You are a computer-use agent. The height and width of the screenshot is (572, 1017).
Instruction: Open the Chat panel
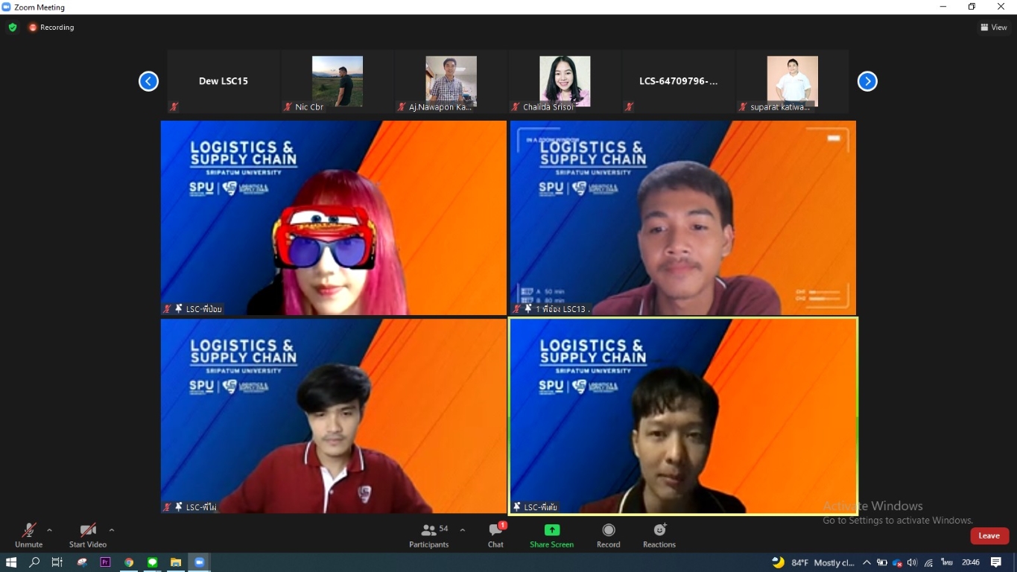coord(496,535)
